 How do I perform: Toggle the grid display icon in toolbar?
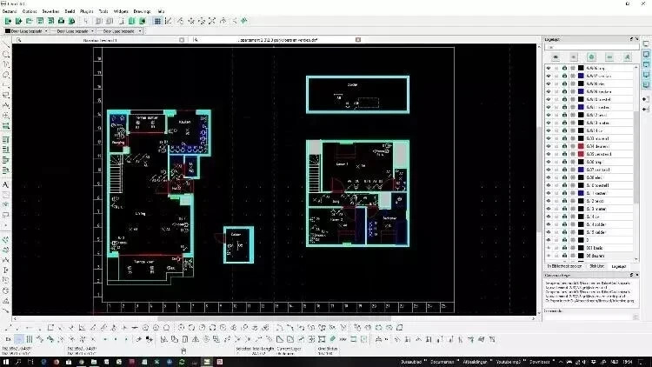point(157,21)
